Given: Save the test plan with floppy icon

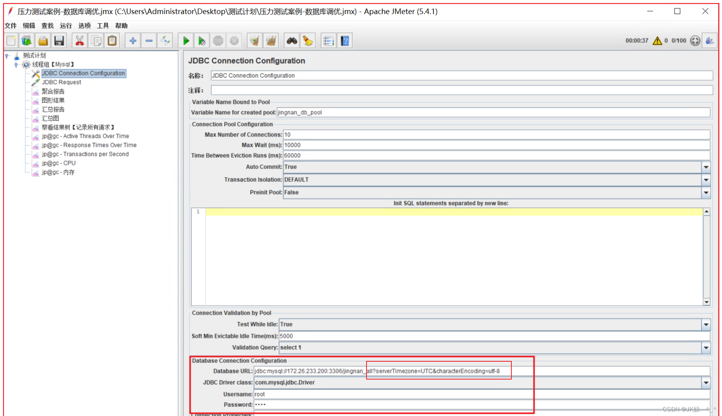Looking at the screenshot, I should [59, 41].
